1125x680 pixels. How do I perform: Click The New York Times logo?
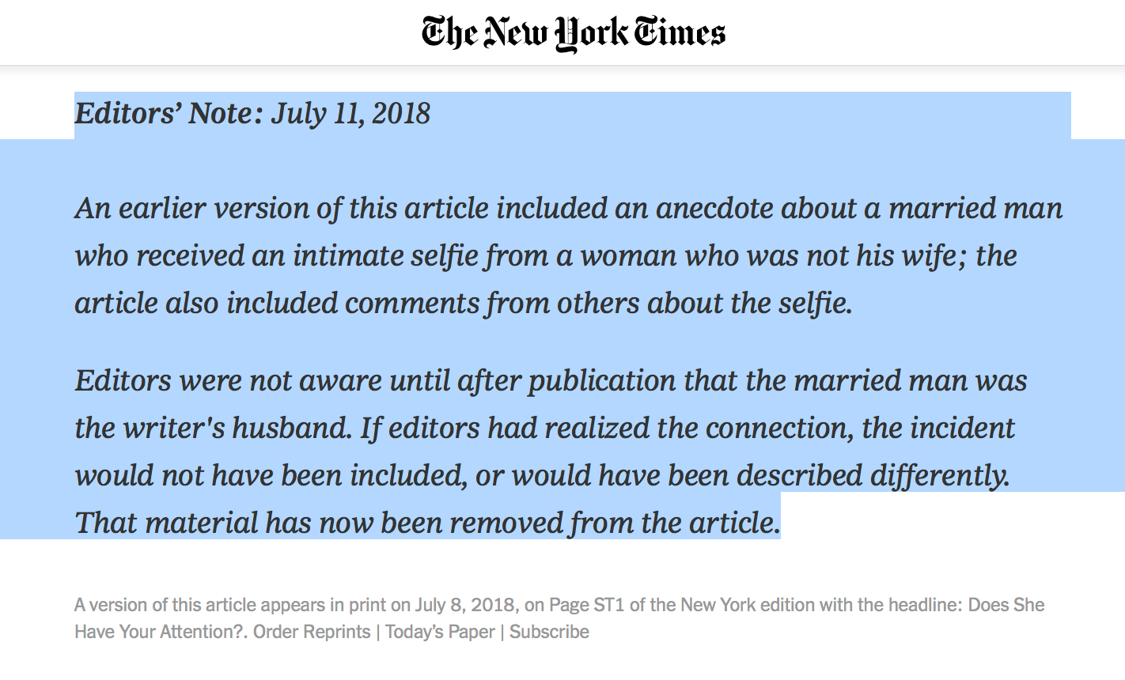tap(573, 32)
